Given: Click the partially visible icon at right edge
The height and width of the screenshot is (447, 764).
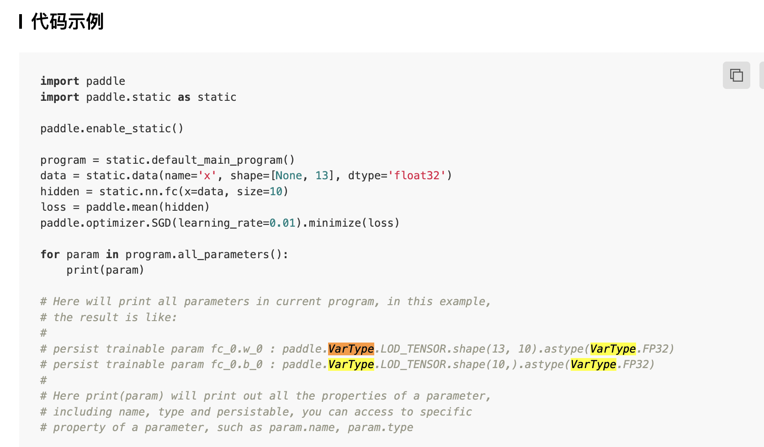Looking at the screenshot, I should coord(761,75).
